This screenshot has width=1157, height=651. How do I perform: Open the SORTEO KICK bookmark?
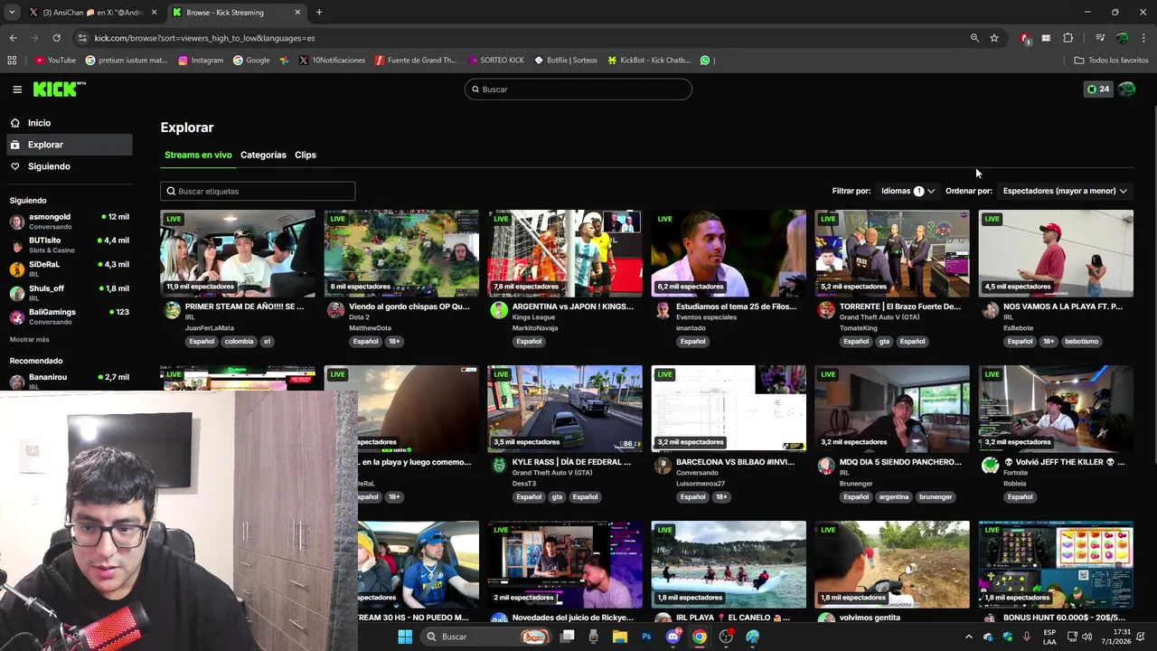[x=496, y=61]
